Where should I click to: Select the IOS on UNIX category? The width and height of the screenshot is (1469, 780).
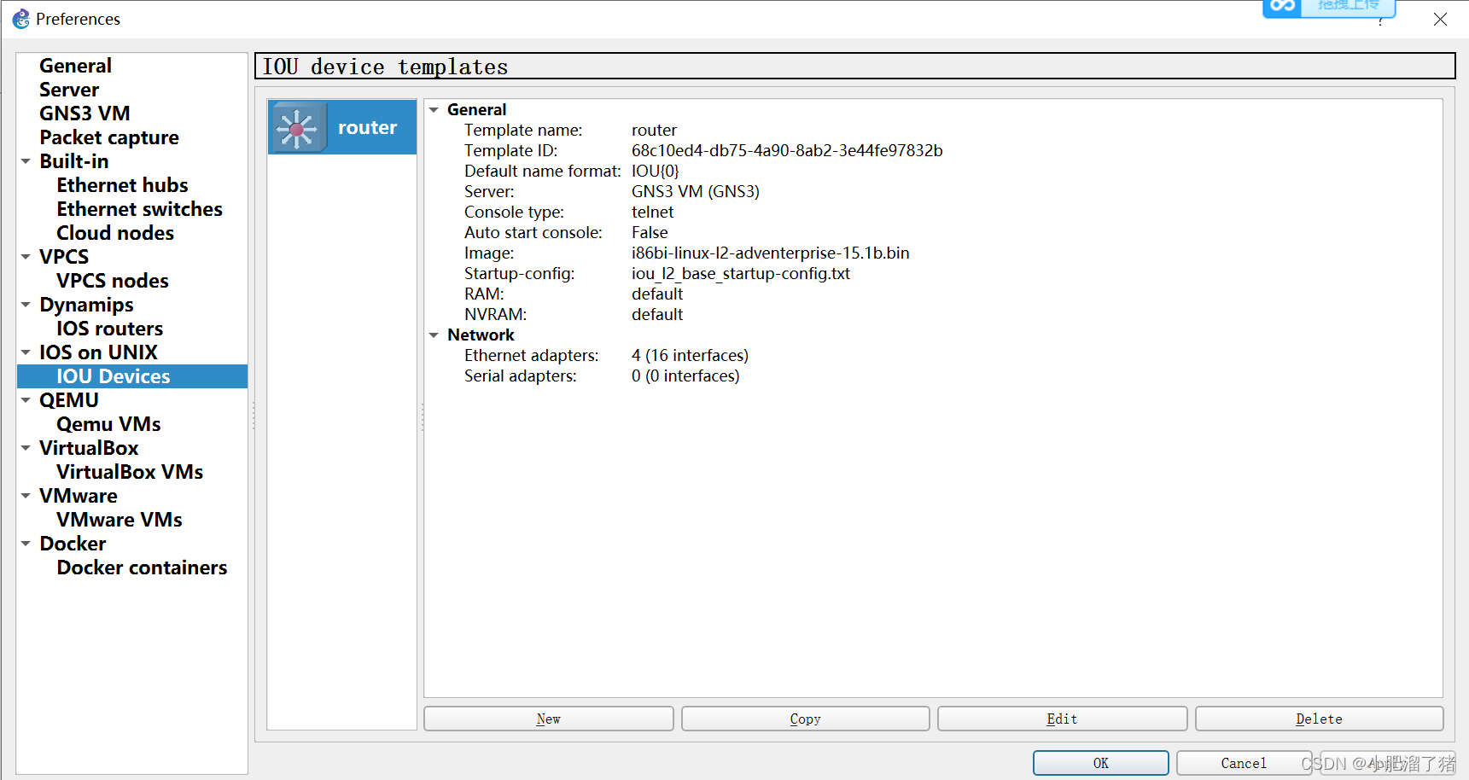click(98, 352)
